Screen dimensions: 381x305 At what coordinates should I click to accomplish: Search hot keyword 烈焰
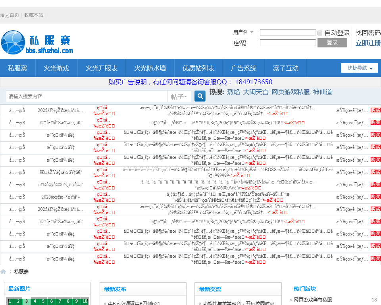(x=233, y=92)
